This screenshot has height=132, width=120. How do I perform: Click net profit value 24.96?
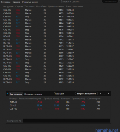[x=83, y=105]
